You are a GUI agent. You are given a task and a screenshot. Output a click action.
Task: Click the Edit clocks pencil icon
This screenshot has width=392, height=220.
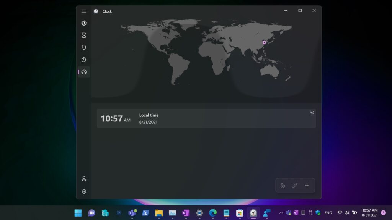pyautogui.click(x=295, y=185)
